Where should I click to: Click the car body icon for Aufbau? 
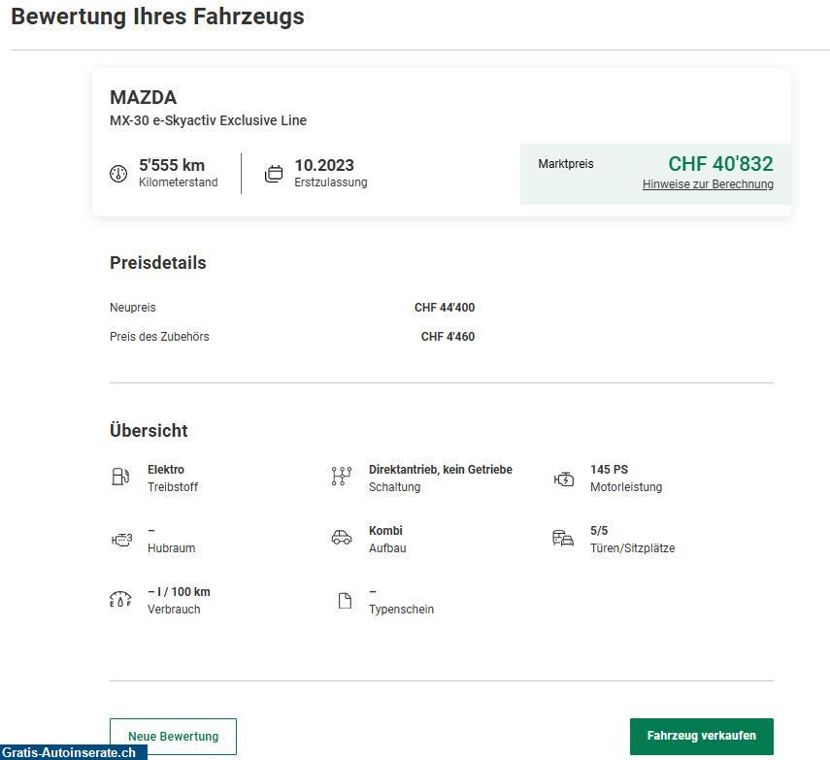coord(342,538)
